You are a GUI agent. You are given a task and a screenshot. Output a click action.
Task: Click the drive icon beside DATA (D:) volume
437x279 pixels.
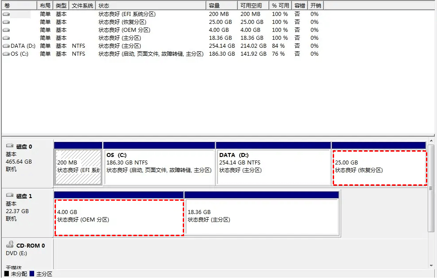(x=6, y=46)
